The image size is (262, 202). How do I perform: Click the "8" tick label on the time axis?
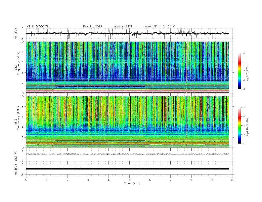pos(191,180)
